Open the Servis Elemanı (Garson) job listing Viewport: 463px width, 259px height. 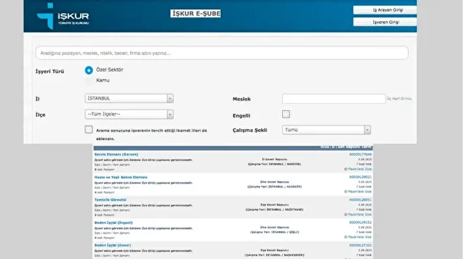click(116, 154)
